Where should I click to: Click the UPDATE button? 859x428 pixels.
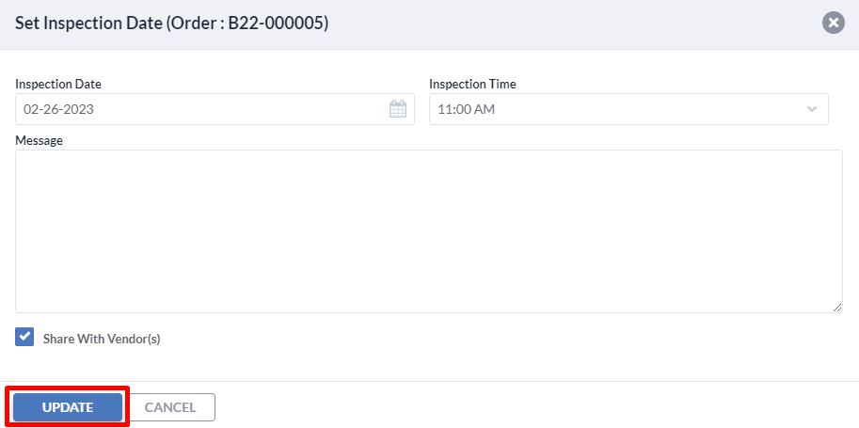click(x=68, y=407)
